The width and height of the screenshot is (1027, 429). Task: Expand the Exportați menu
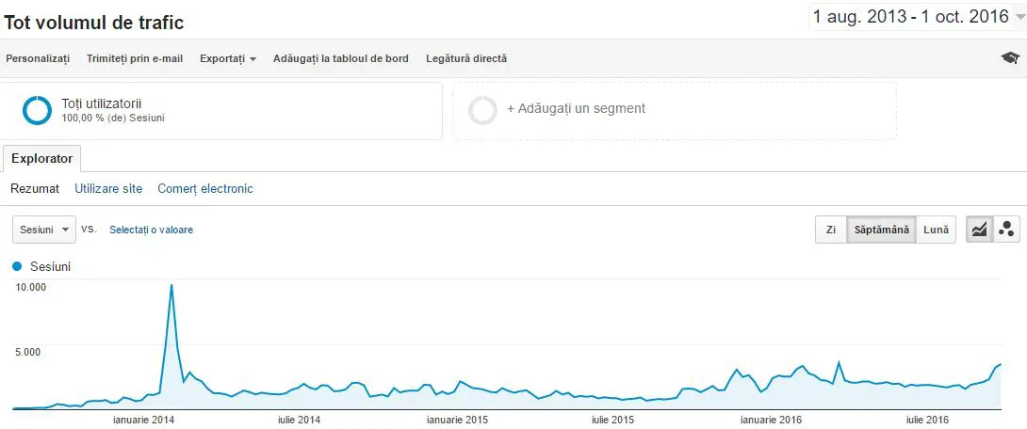click(227, 58)
